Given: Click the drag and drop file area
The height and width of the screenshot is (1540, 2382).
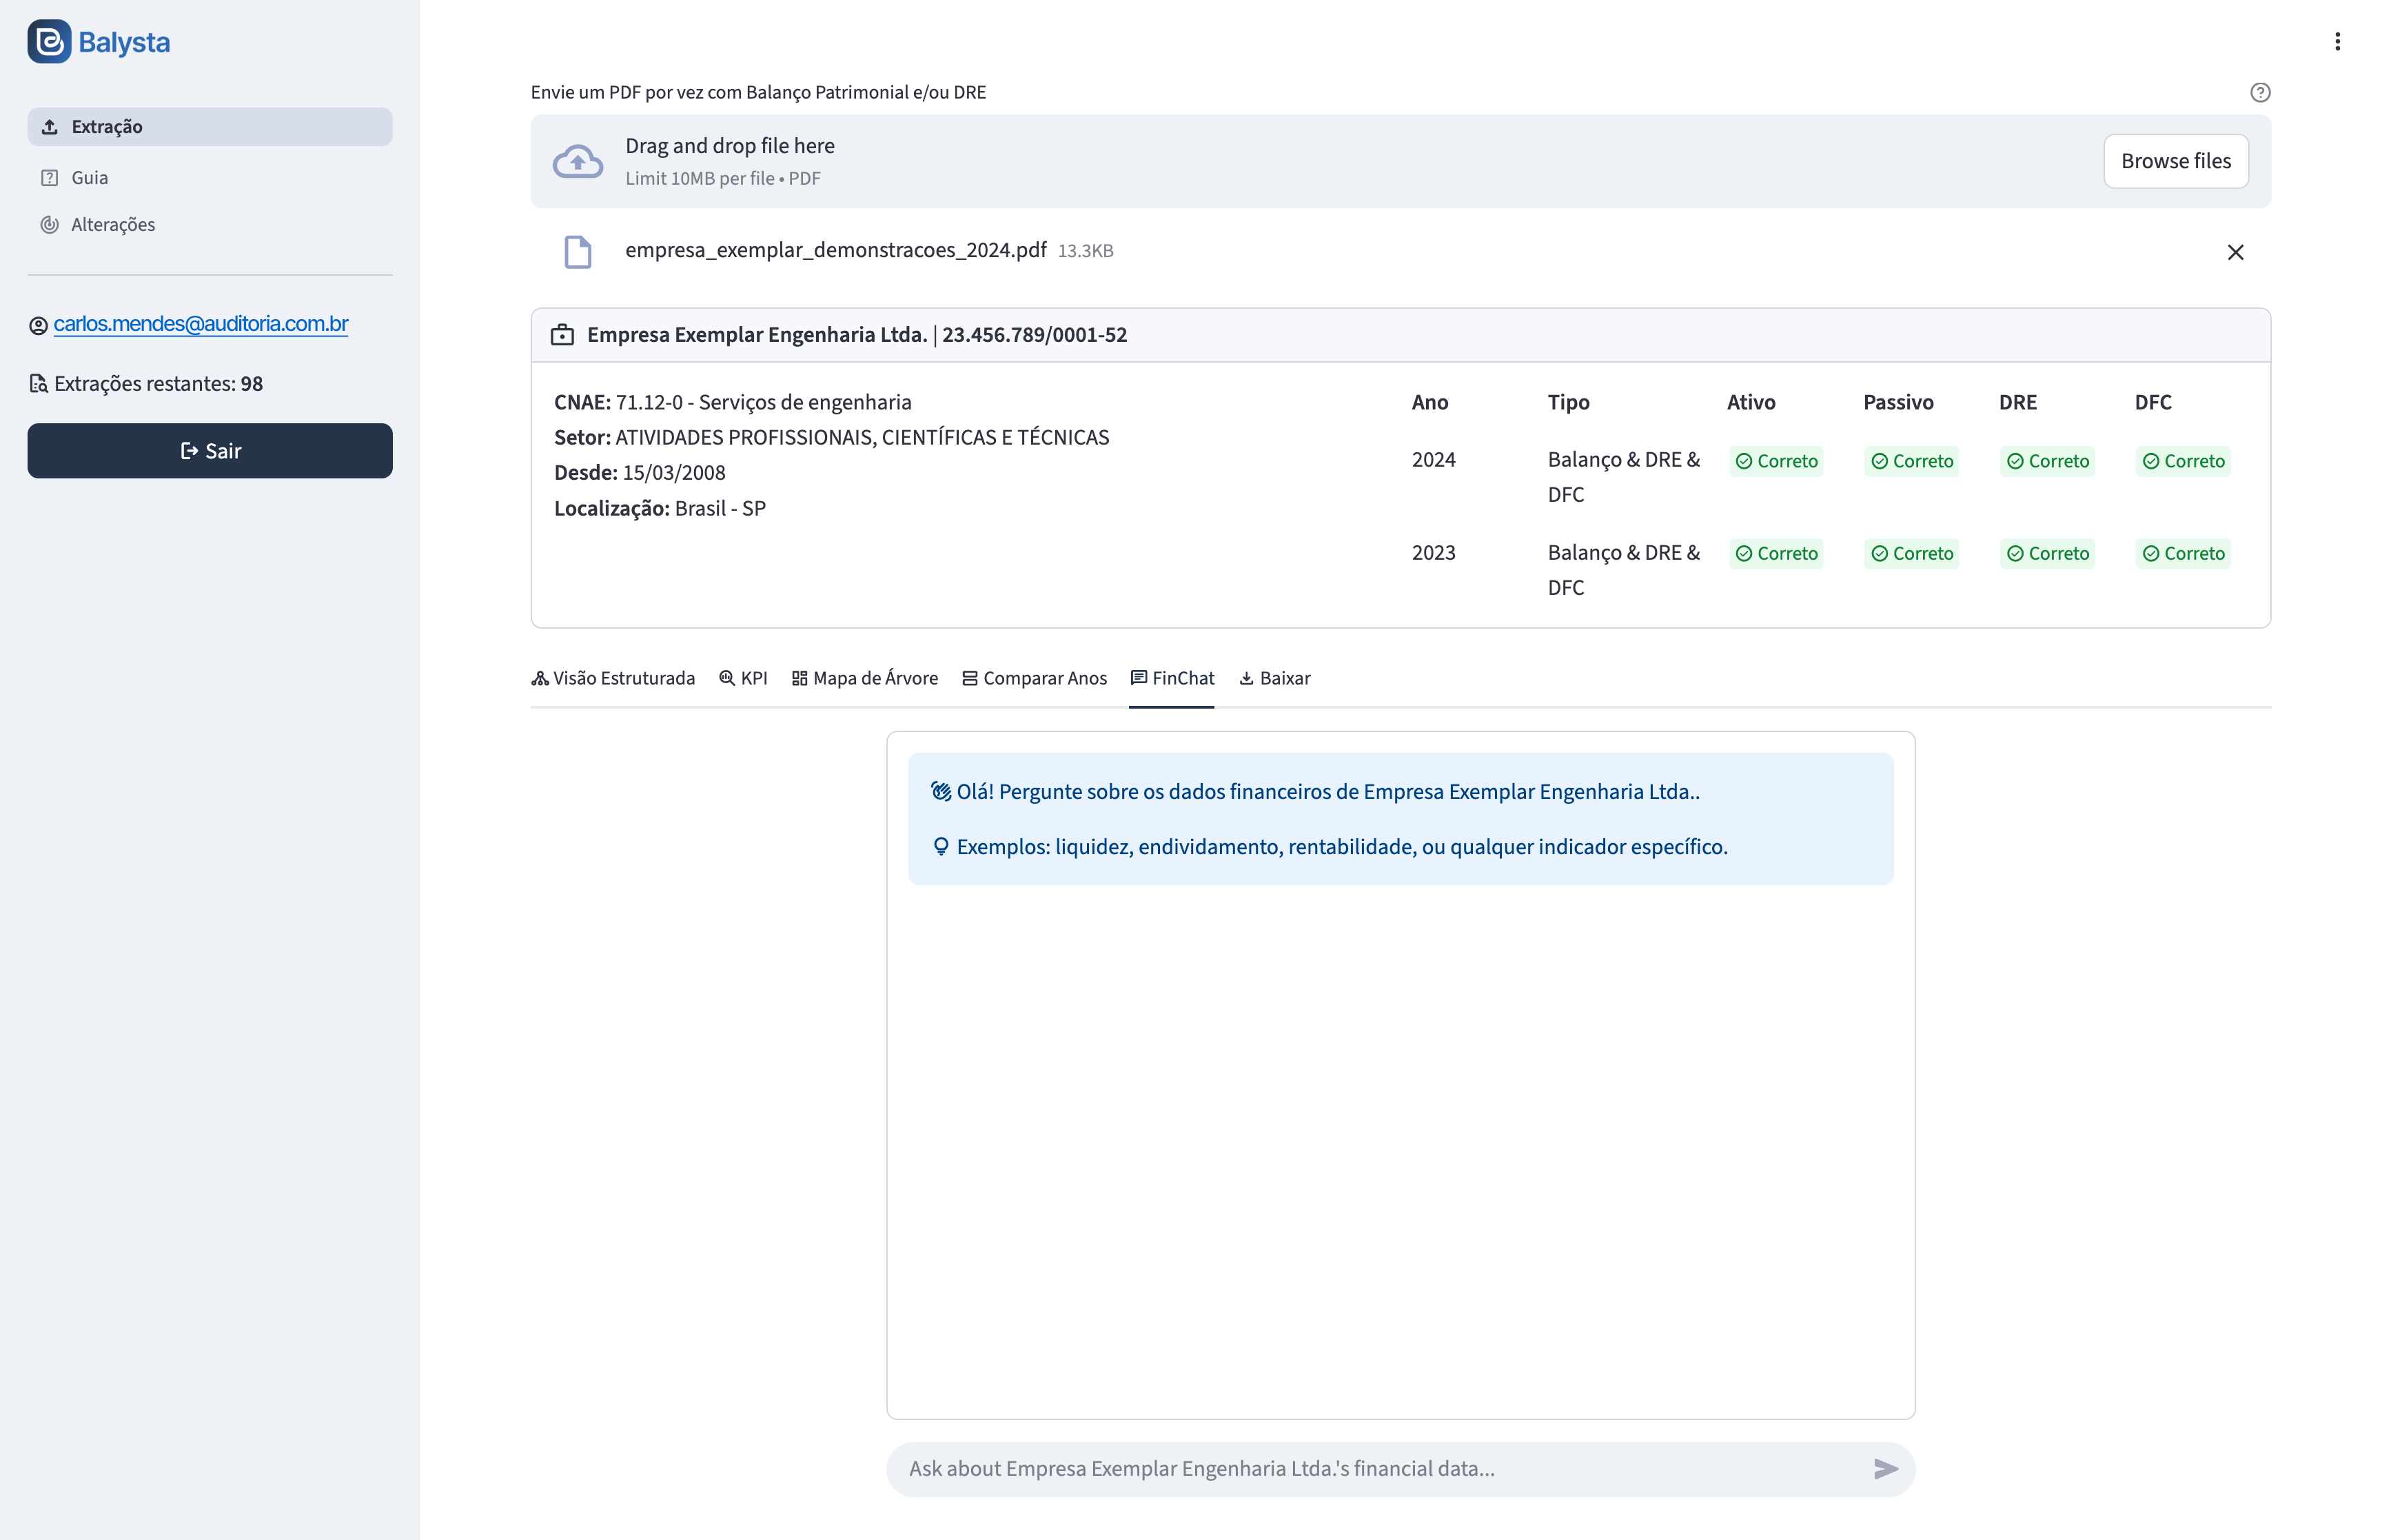Looking at the screenshot, I should tap(1399, 161).
